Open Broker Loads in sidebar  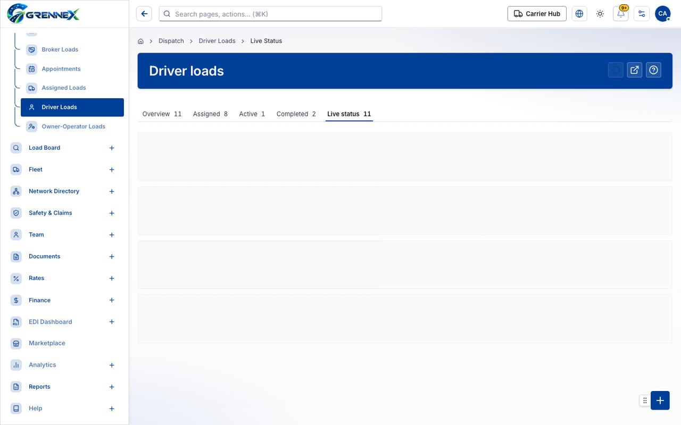(x=72, y=49)
